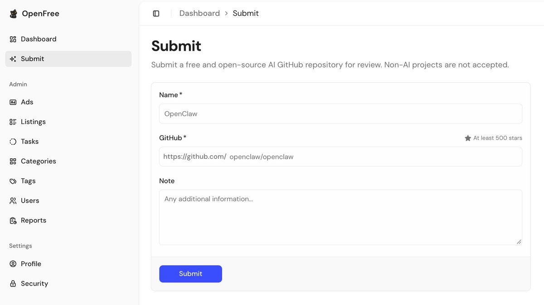Viewport: 544px width, 305px height.
Task: Click the Tags label icon
Action: click(x=13, y=181)
